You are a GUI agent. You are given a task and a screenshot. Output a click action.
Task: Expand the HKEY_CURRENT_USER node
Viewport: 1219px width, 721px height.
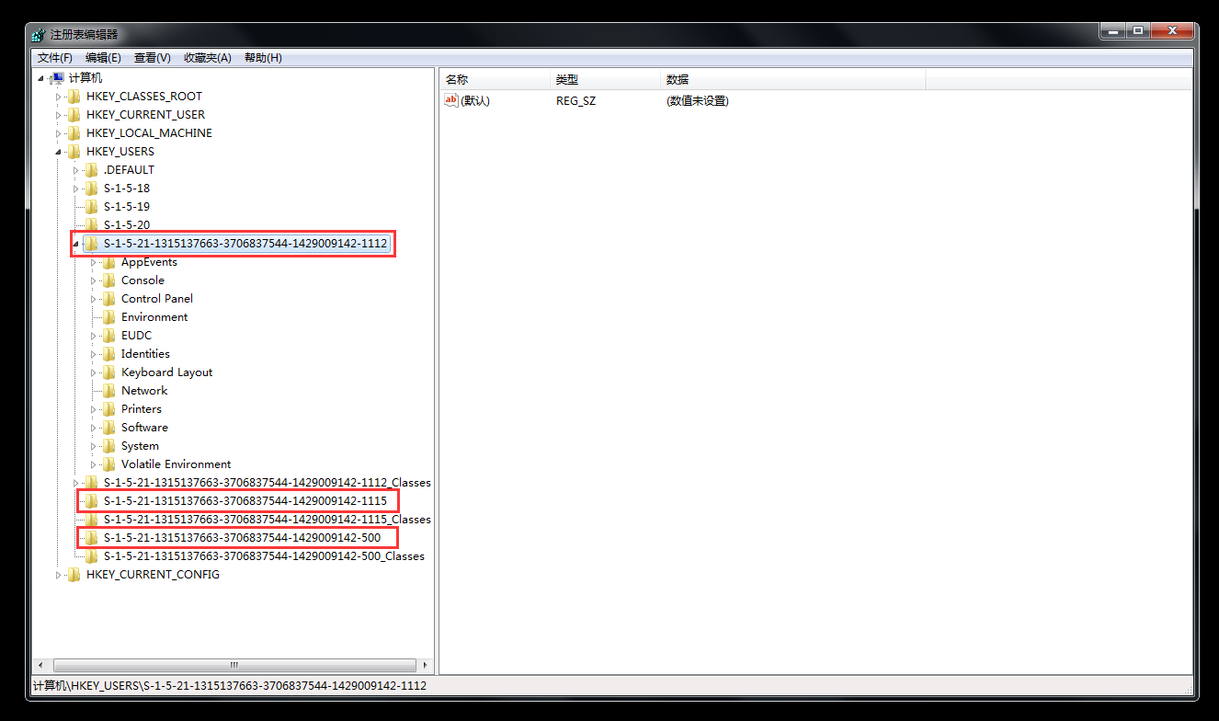tap(59, 115)
